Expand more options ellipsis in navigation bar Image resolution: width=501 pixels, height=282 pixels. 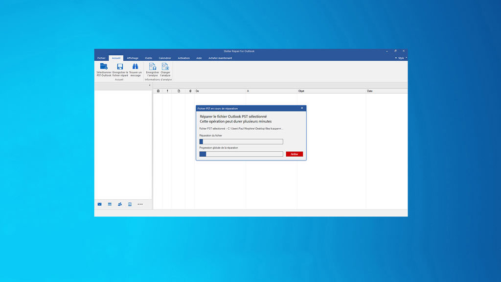tap(140, 204)
